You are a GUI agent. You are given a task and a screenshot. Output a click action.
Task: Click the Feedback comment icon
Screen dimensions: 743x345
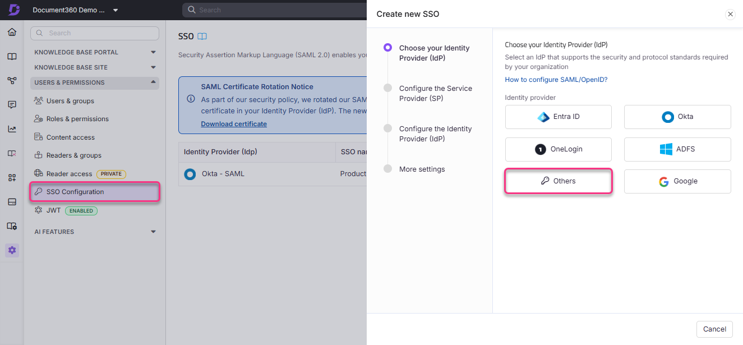click(12, 104)
